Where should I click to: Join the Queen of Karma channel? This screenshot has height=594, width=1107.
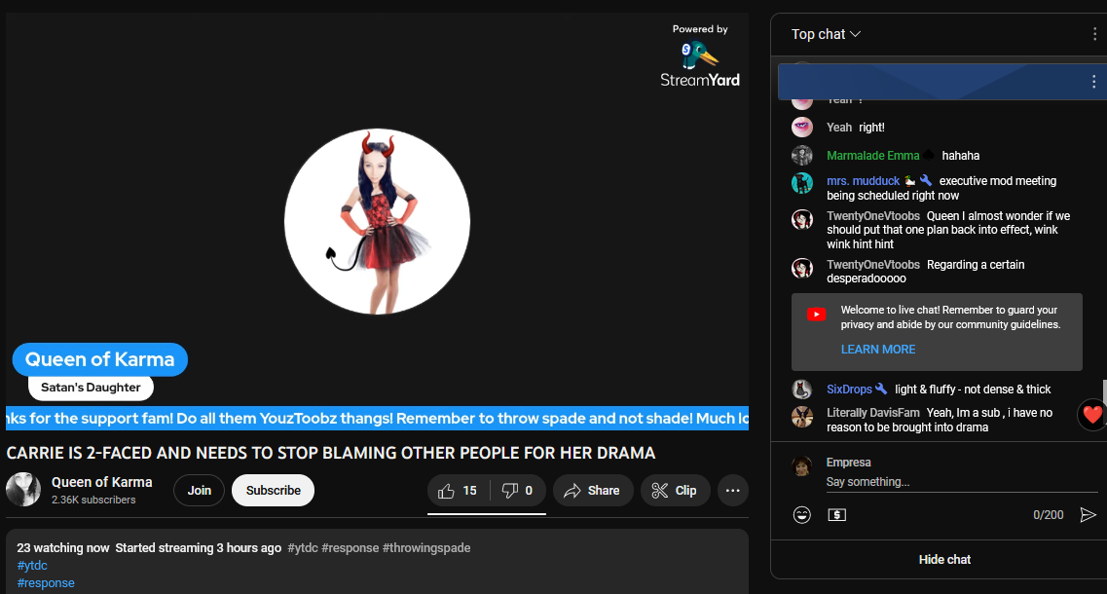pyautogui.click(x=199, y=490)
